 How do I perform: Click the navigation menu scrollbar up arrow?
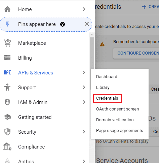coord(92,35)
